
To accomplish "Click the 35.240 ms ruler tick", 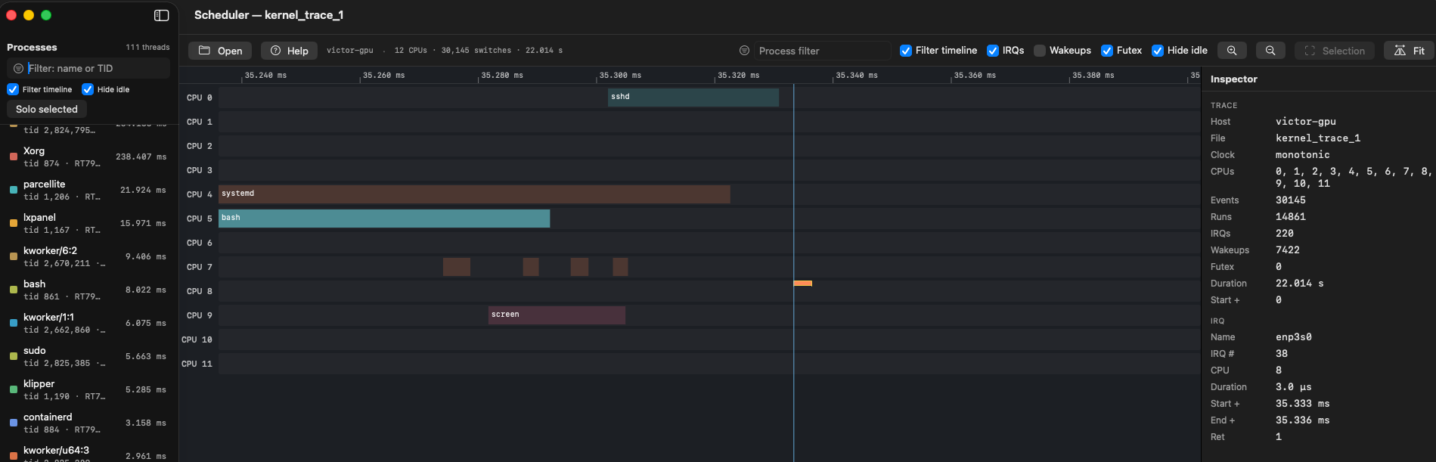I will tap(265, 75).
